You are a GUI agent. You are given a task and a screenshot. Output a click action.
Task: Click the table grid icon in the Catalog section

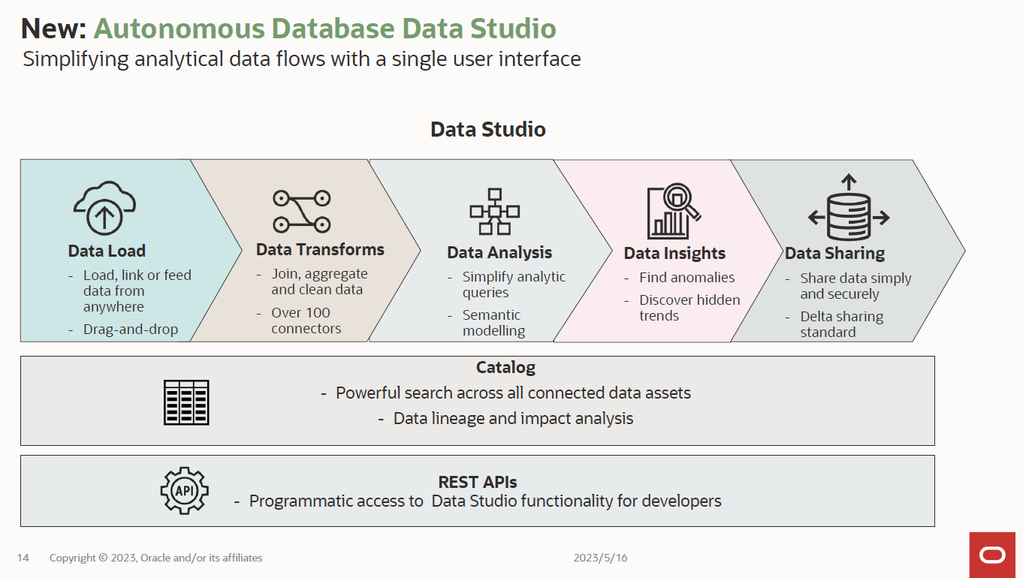185,401
